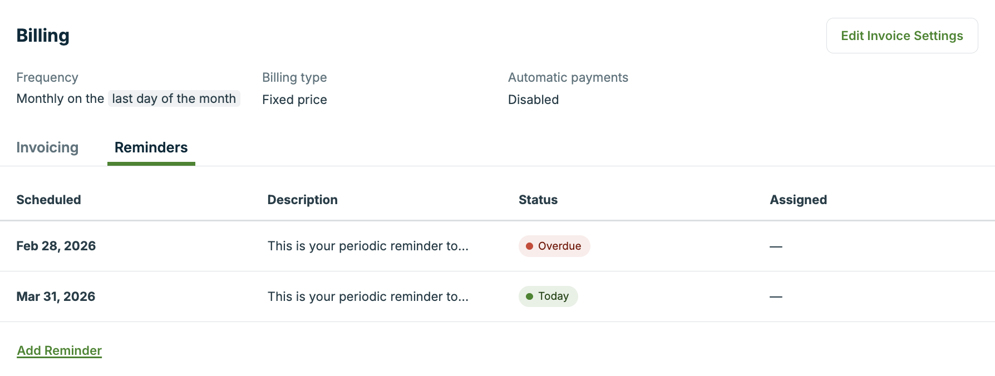
Task: Click the Scheduled column header
Action: [x=48, y=200]
